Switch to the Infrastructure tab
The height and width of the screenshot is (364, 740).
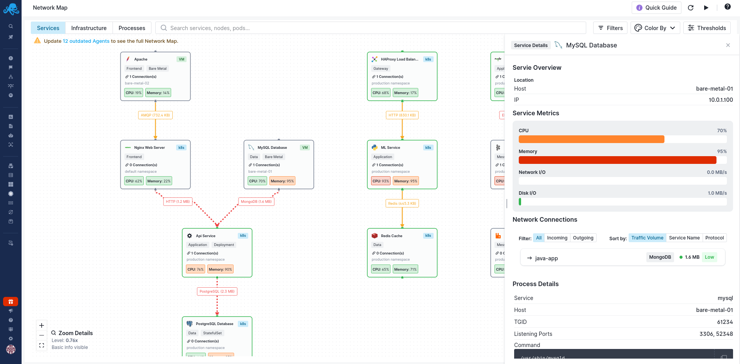(89, 28)
